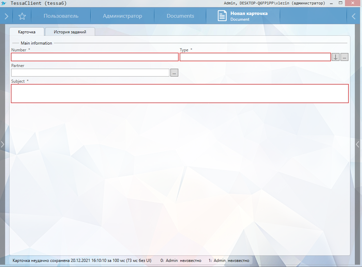Screen dimensions: 362x267
Task: Open the История заданий tab
Action: point(70,32)
